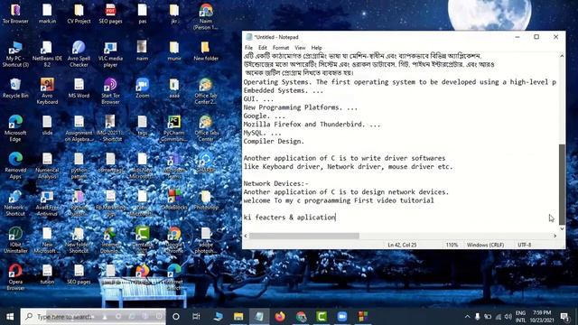Open the Network Shortcut desktop icon
The height and width of the screenshot is (325, 578).
[15, 203]
